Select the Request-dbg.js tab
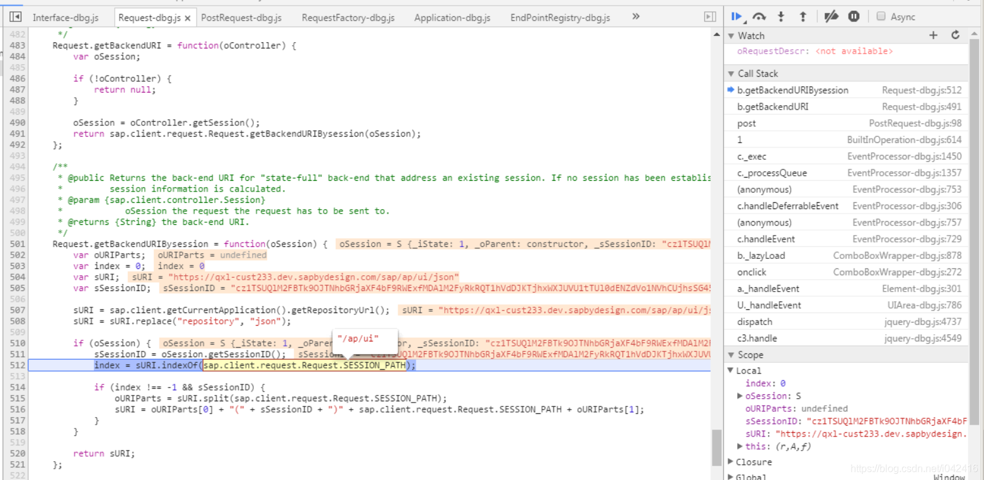Image resolution: width=984 pixels, height=480 pixels. [150, 18]
